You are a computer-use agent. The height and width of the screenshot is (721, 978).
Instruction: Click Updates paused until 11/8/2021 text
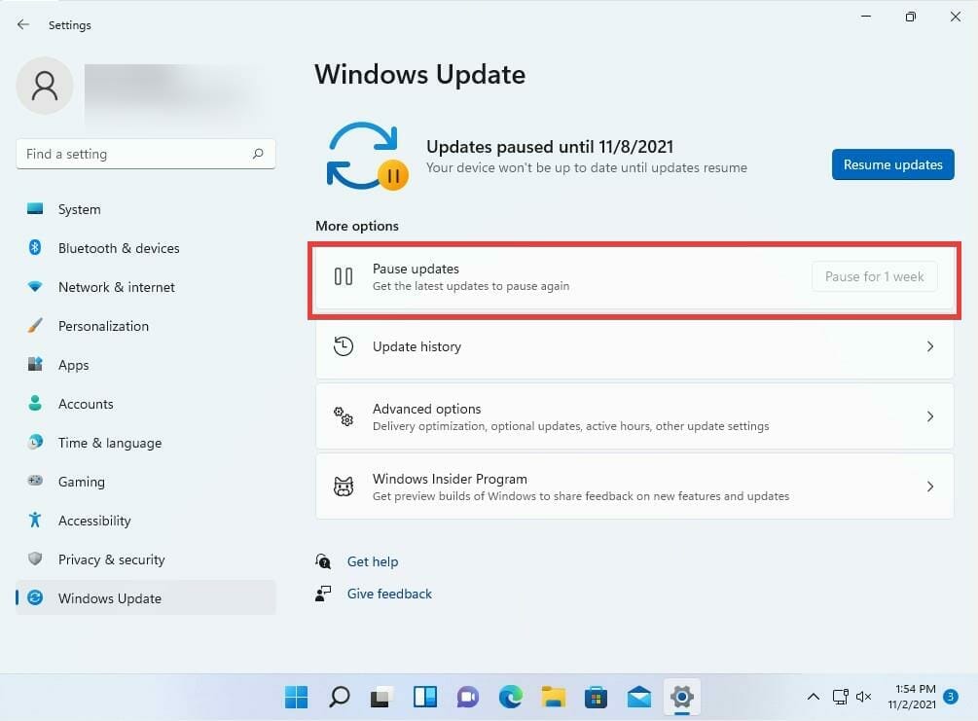[550, 147]
